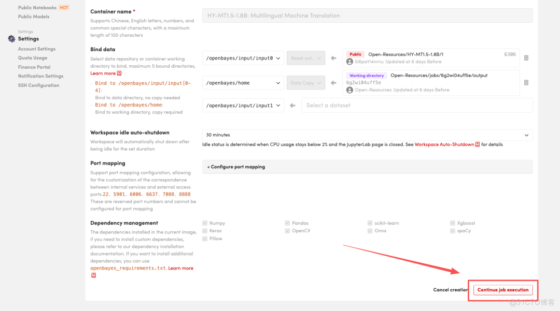Toggle the Numpy dependency checkbox

(205, 223)
